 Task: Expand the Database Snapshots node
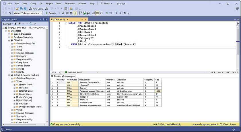9,37
